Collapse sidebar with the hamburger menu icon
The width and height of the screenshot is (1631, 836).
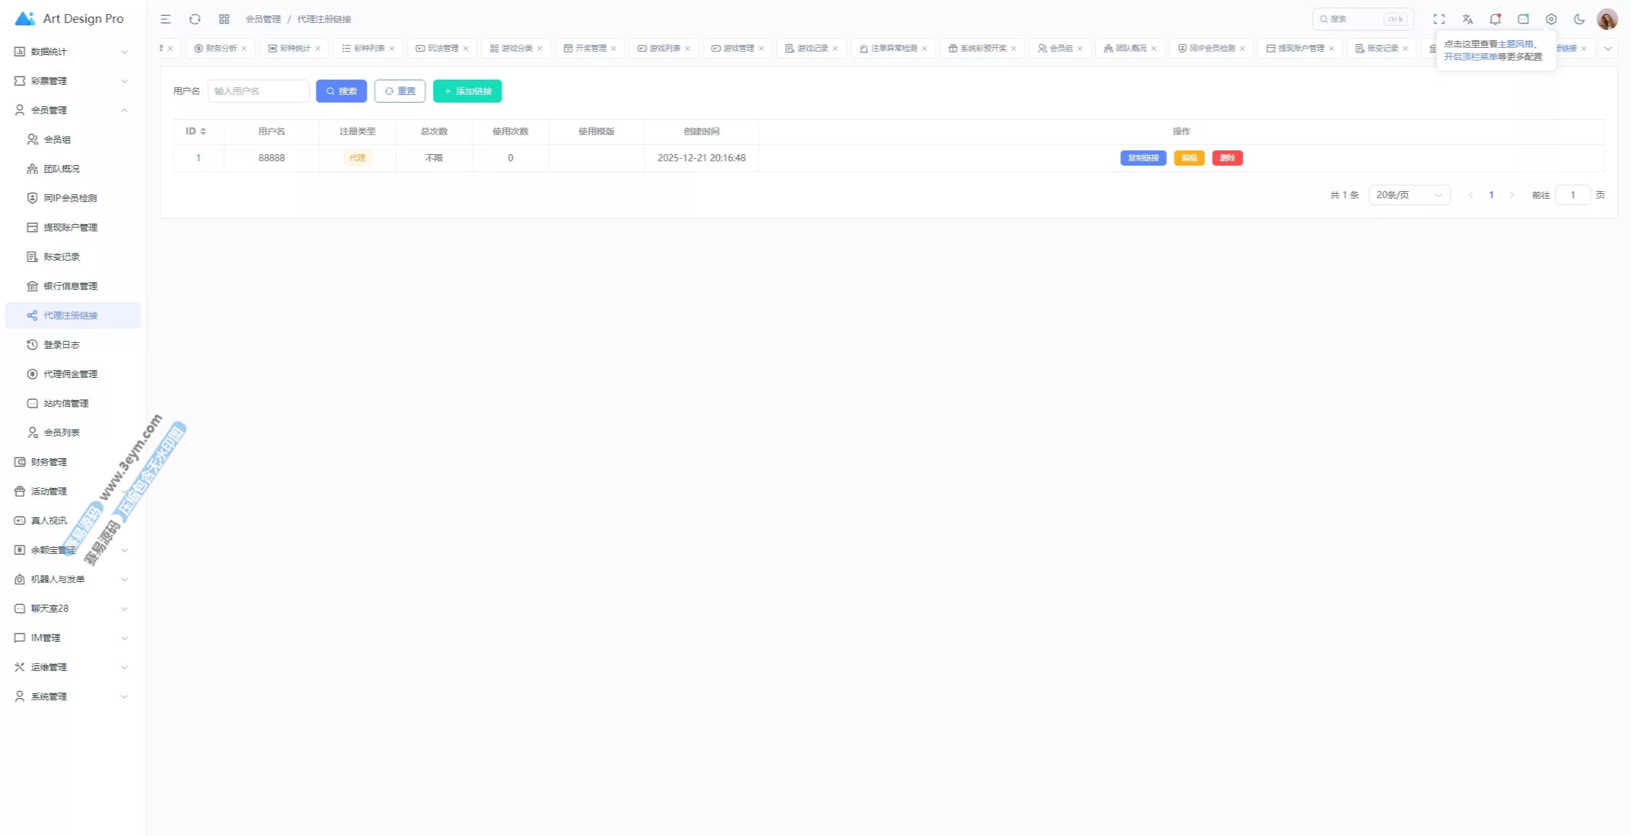point(166,19)
